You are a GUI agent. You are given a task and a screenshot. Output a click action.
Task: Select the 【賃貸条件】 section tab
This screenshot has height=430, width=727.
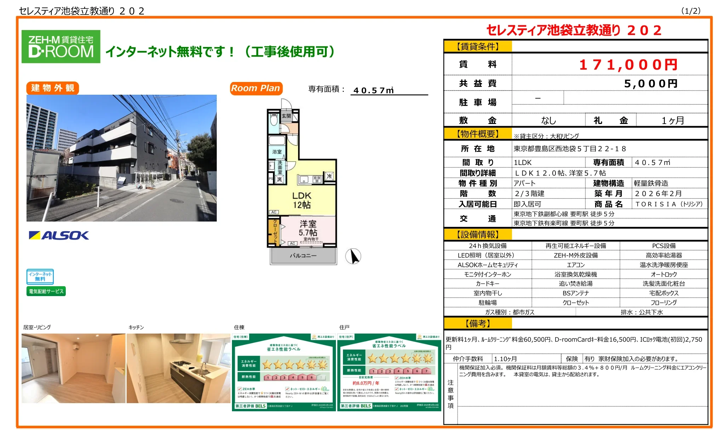coord(477,46)
